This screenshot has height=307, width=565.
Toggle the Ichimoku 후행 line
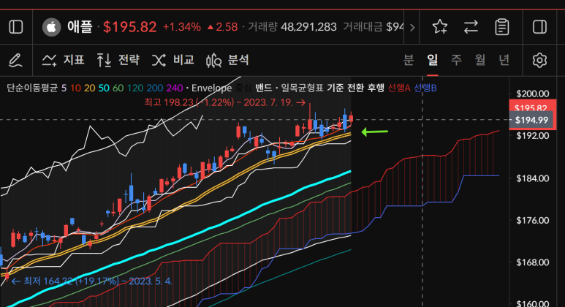click(x=376, y=88)
